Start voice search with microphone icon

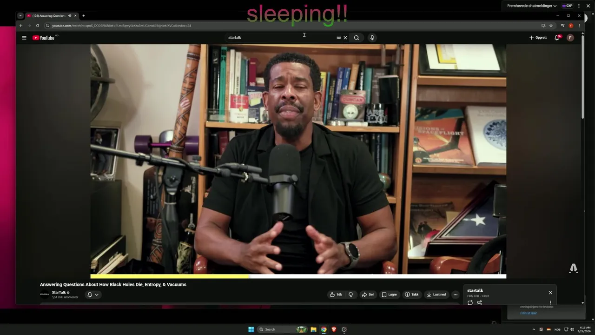(372, 38)
